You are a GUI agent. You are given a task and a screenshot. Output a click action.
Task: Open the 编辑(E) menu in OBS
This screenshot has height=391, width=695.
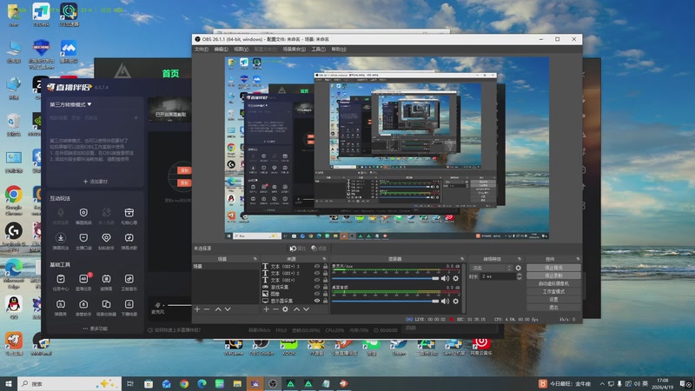click(x=222, y=50)
